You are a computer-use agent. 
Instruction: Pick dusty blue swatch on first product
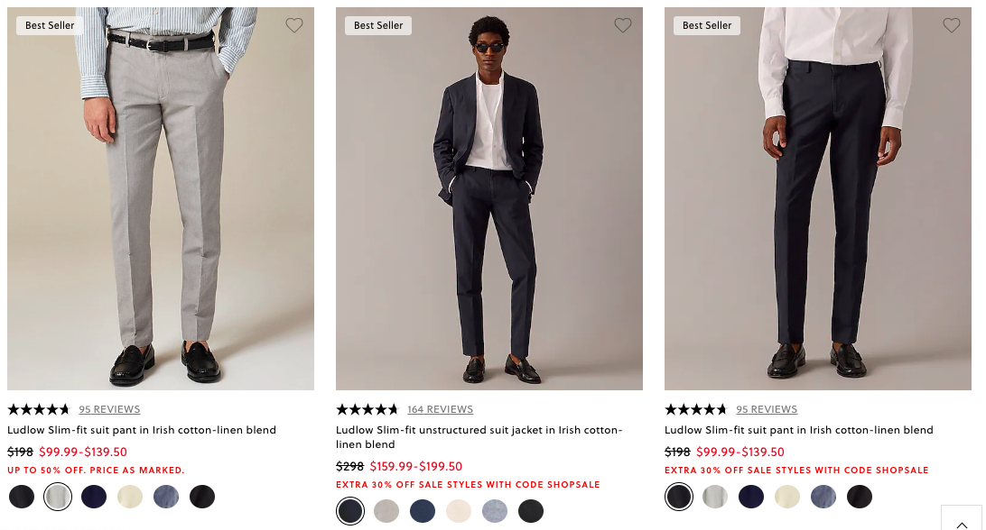click(x=166, y=497)
